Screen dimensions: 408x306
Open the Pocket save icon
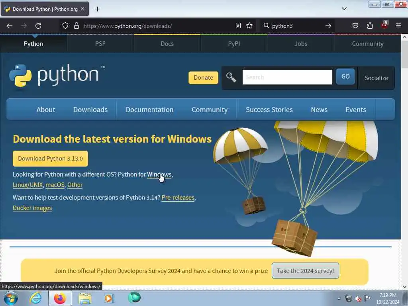(x=355, y=25)
